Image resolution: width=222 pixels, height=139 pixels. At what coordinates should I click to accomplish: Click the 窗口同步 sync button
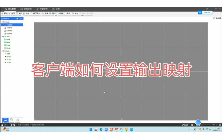tap(35, 13)
